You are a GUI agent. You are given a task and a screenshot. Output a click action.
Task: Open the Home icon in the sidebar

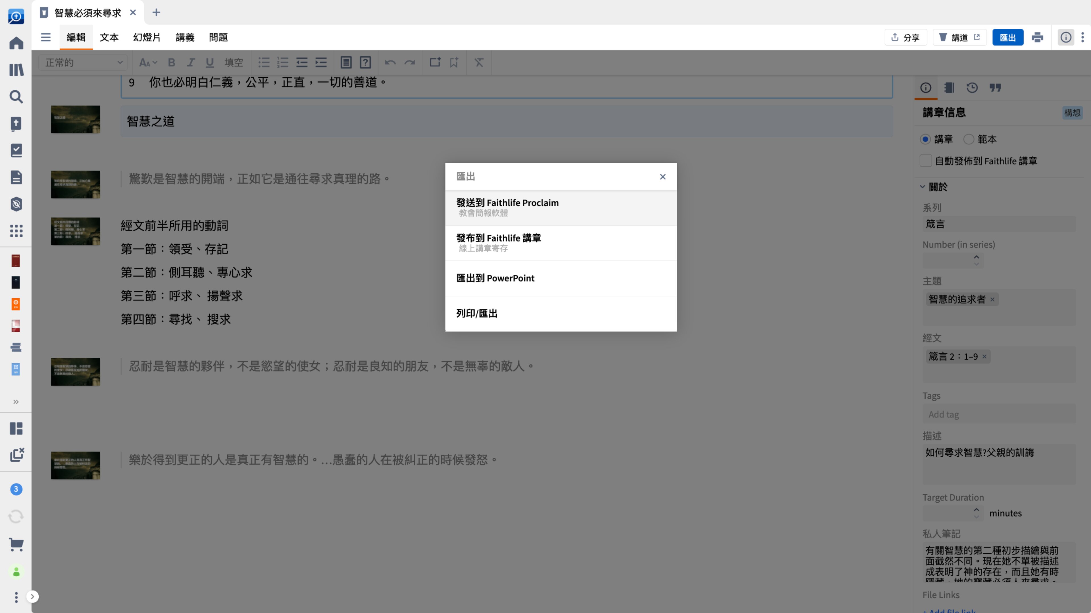pos(16,43)
